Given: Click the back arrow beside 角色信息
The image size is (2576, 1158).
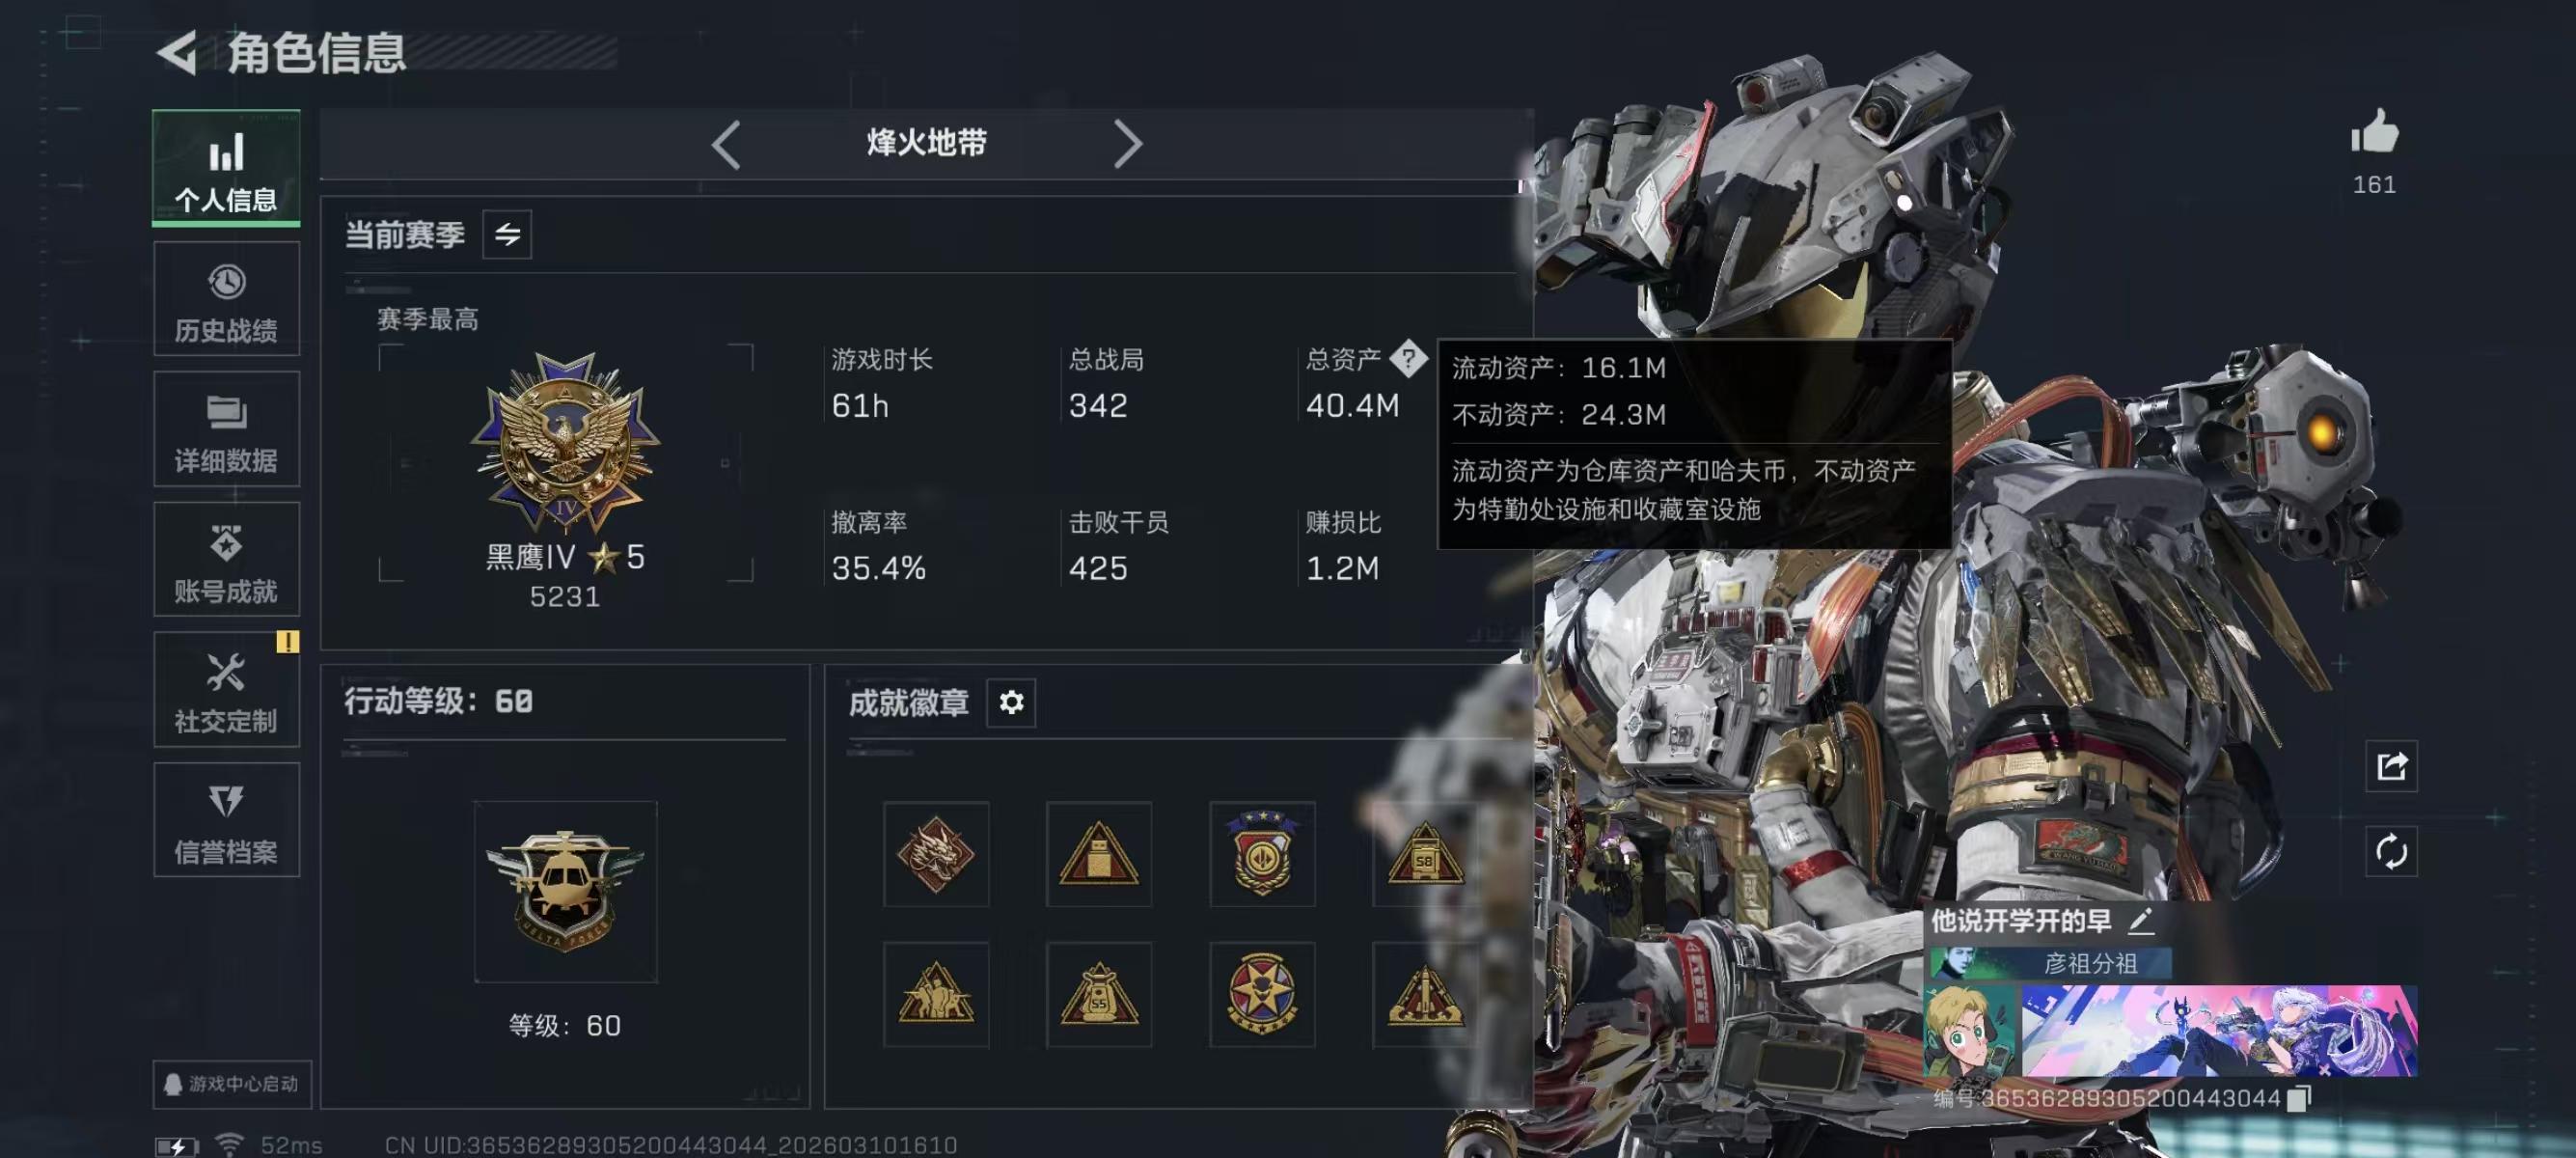Looking at the screenshot, I should click(178, 53).
